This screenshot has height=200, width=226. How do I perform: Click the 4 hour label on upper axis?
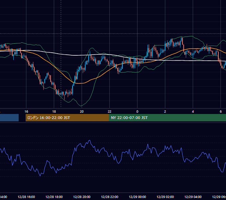point(193,112)
